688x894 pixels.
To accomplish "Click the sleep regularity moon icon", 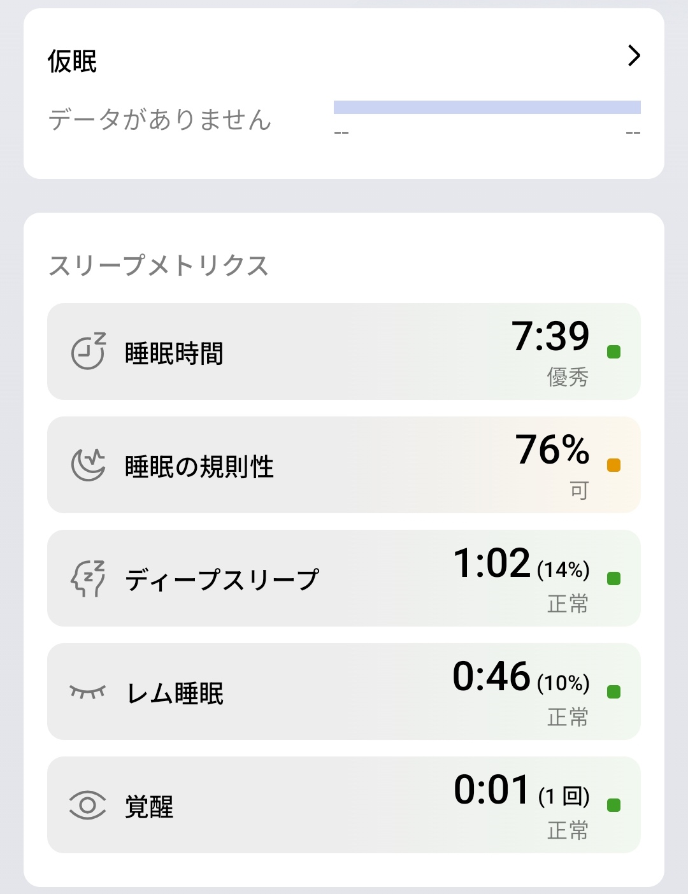I will [88, 465].
